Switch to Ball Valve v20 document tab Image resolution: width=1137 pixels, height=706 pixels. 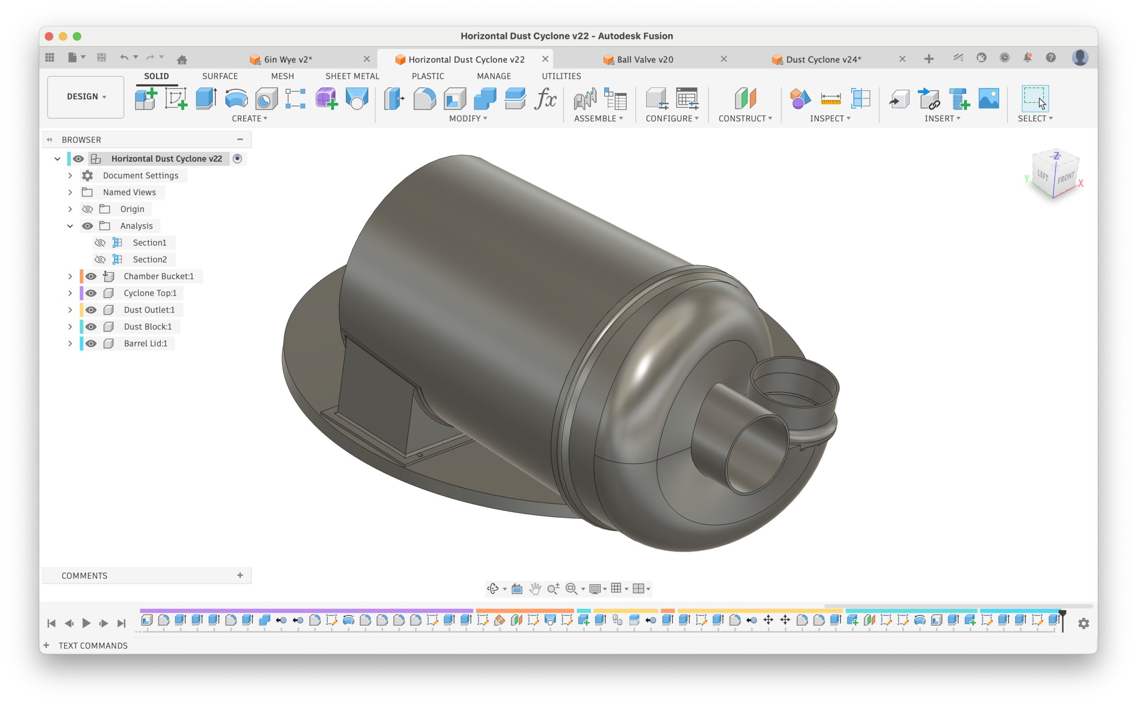point(644,59)
